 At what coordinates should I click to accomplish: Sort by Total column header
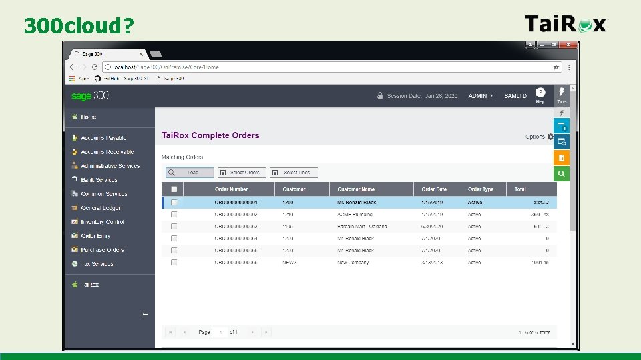(x=520, y=189)
